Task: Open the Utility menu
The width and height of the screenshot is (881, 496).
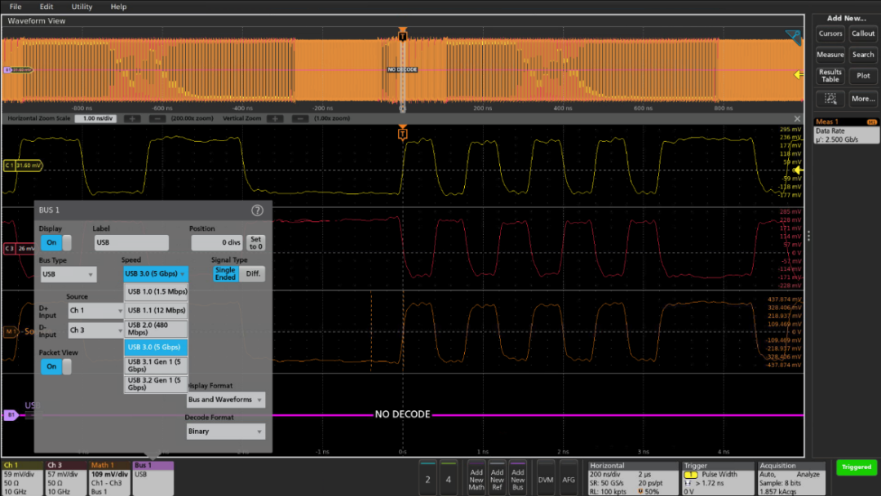Action: (x=82, y=7)
